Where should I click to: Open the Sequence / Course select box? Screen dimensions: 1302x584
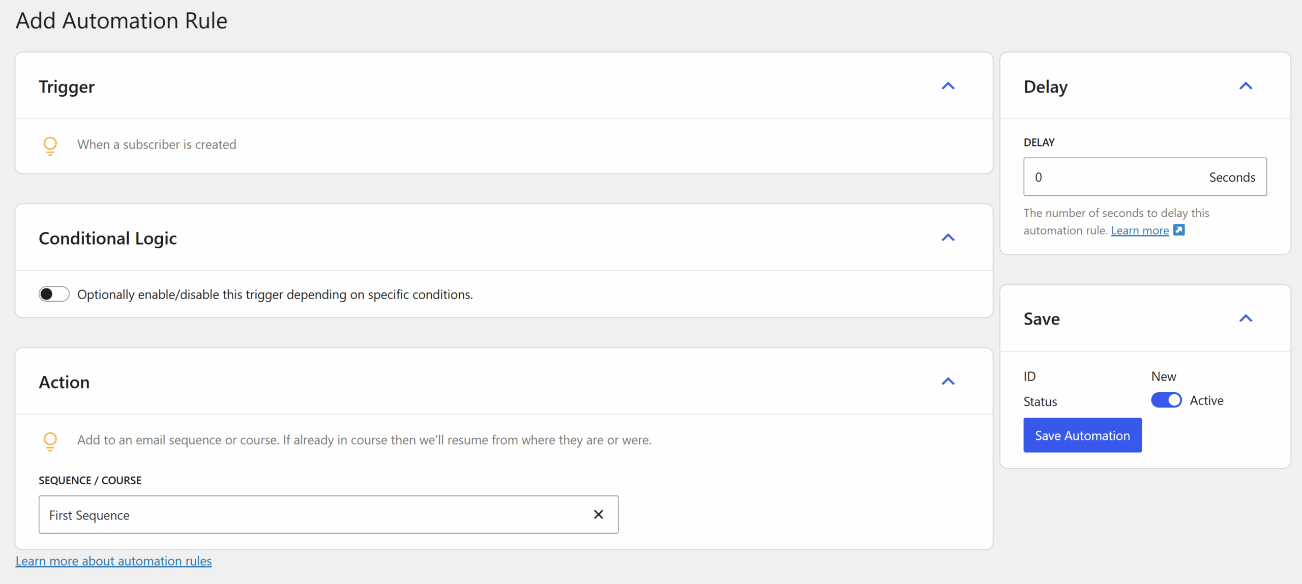click(315, 515)
